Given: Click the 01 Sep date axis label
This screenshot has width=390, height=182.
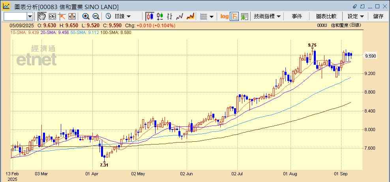Looking at the screenshot, I should (x=341, y=174).
